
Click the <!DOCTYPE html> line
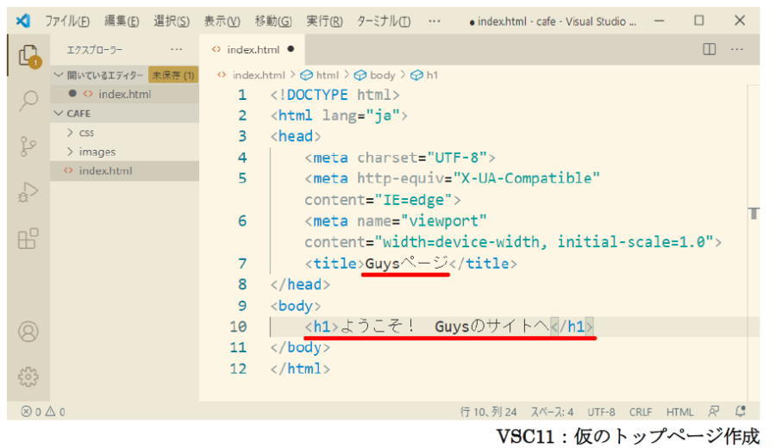(335, 95)
